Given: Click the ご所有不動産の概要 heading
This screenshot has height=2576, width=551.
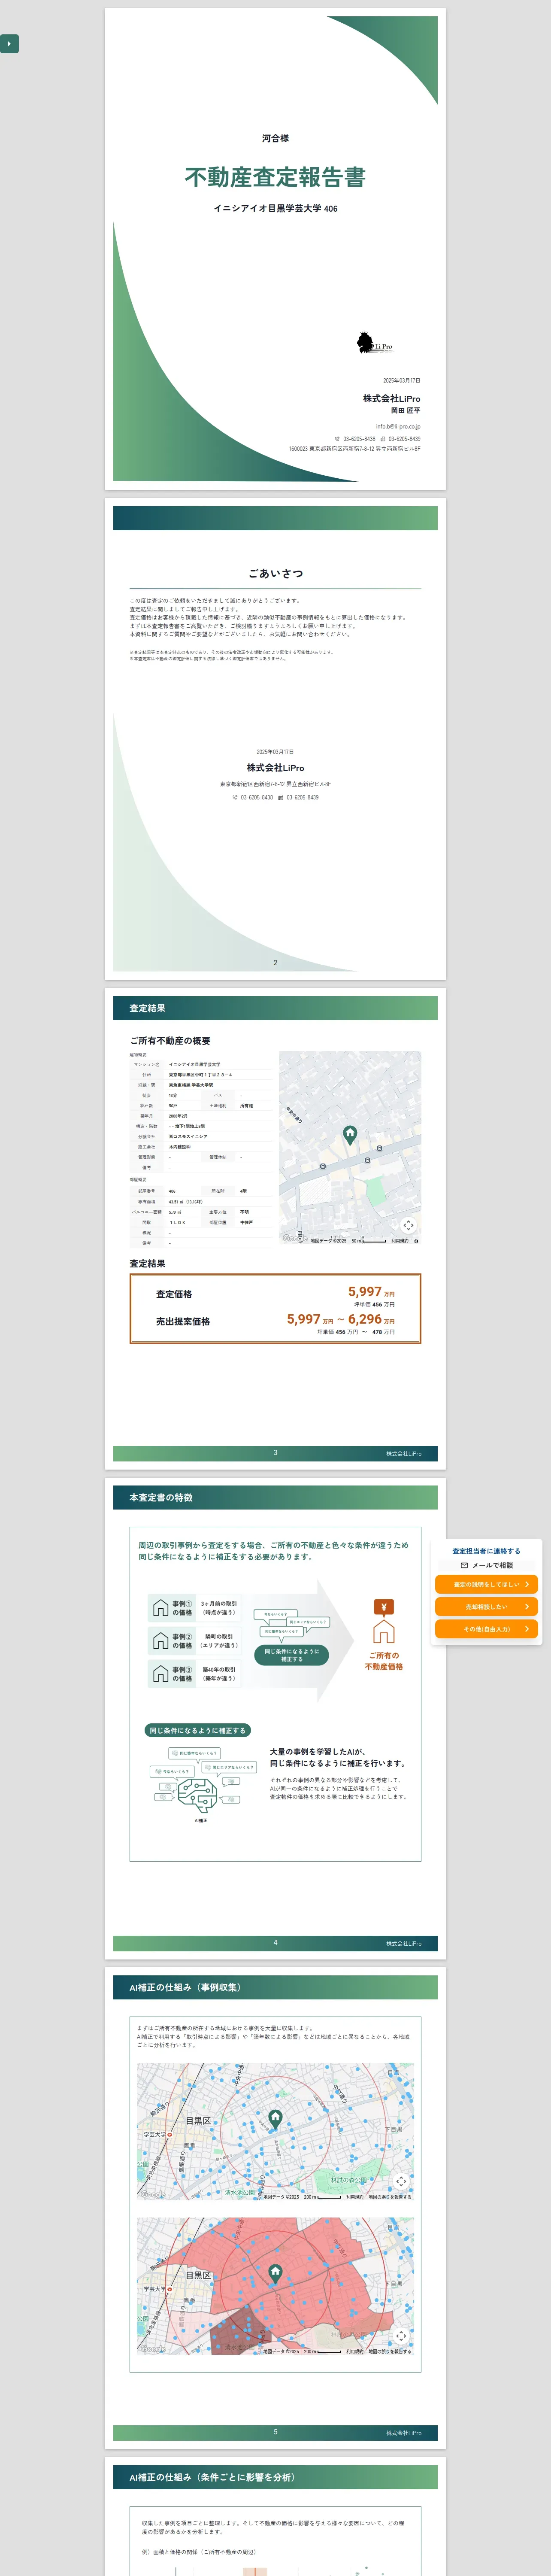Looking at the screenshot, I should 170,1041.
